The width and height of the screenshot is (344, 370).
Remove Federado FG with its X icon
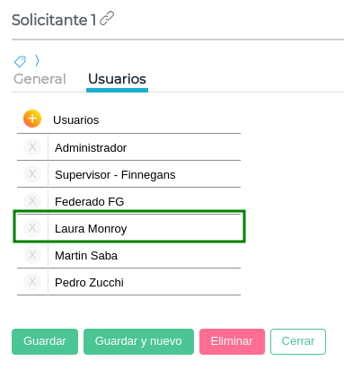coord(32,201)
